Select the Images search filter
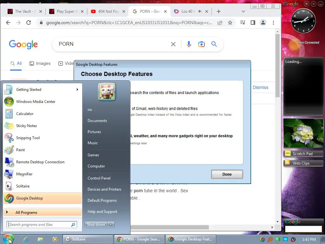 pos(40,63)
